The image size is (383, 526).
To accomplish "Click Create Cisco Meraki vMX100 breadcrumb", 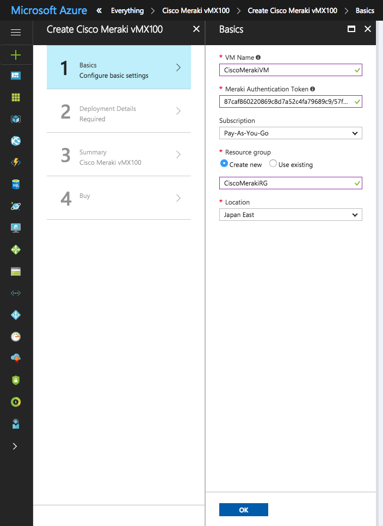I will (x=293, y=11).
